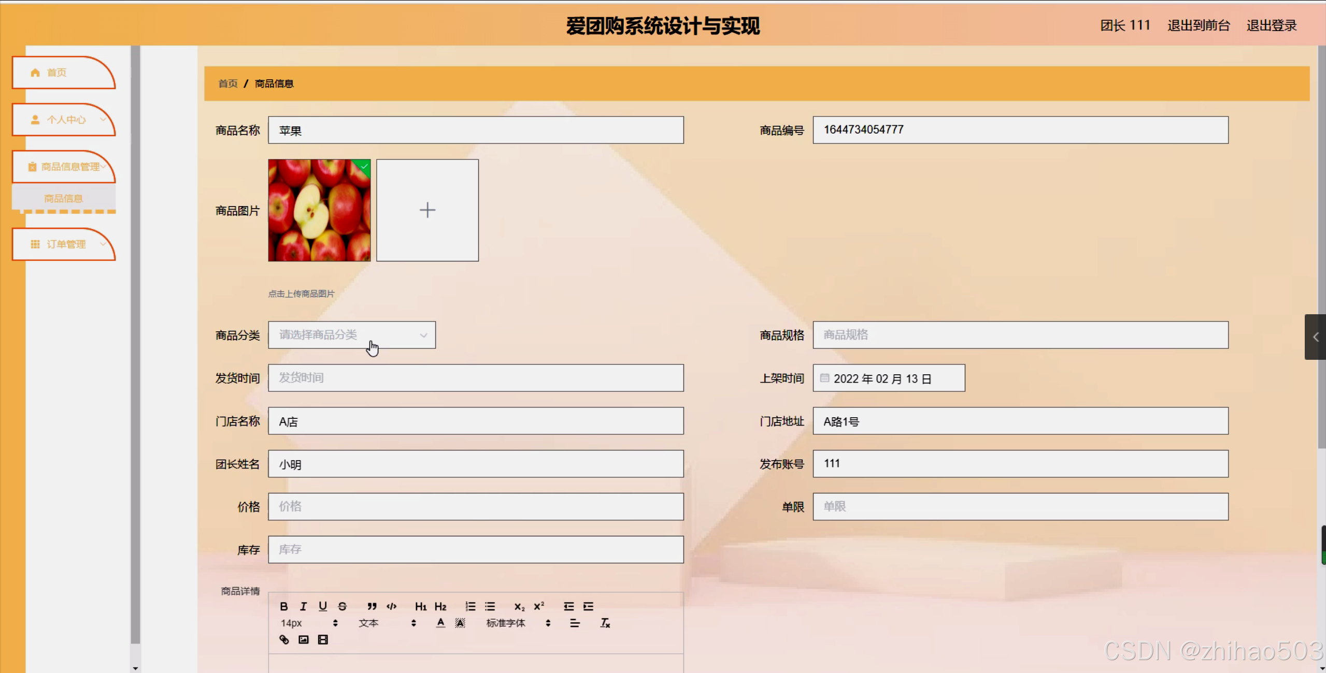Click the video insert icon
The image size is (1326, 673).
coord(323,640)
